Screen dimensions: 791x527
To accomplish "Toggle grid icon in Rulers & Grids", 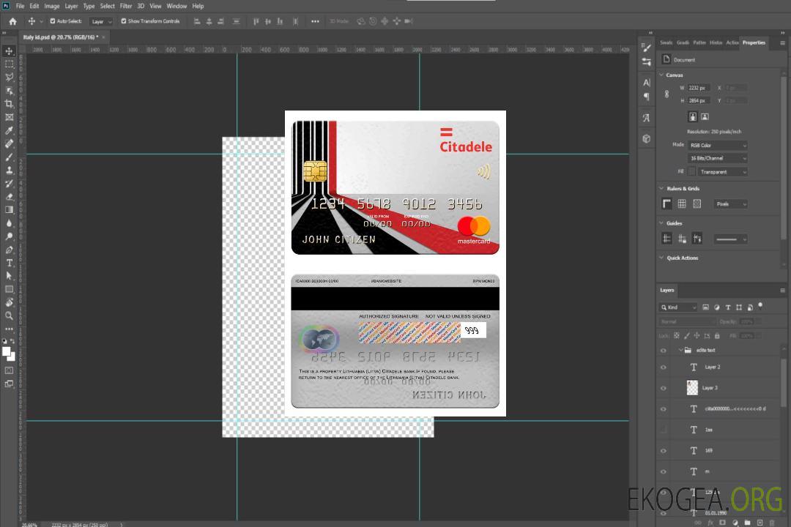I will click(682, 203).
